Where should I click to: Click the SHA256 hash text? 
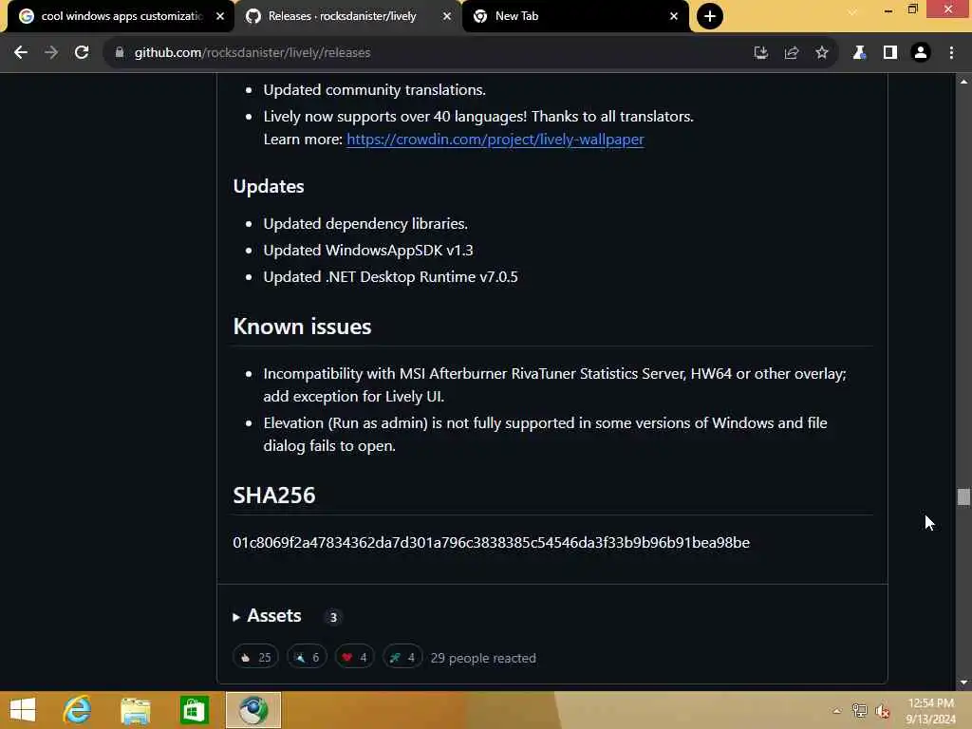(x=491, y=542)
